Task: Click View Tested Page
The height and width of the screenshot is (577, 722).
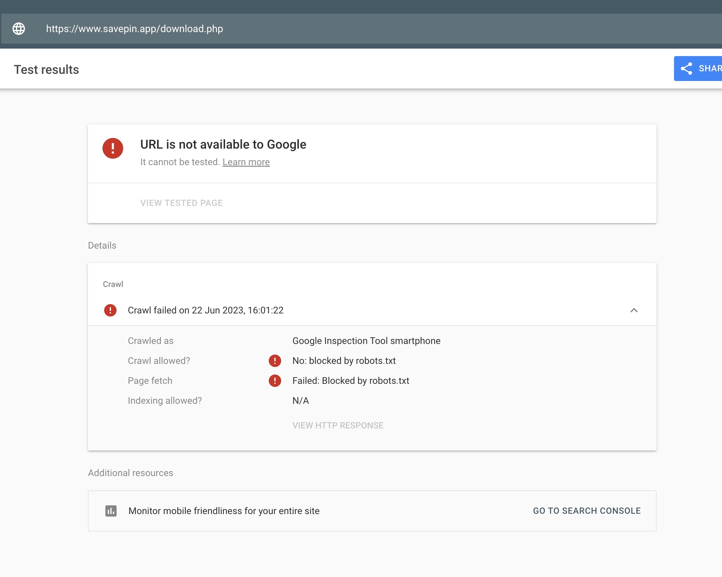Action: (x=181, y=203)
